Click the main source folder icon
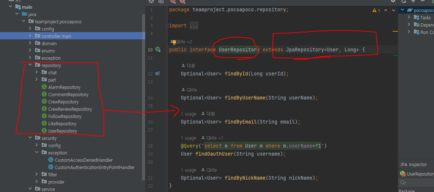The image size is (434, 192). (18, 7)
